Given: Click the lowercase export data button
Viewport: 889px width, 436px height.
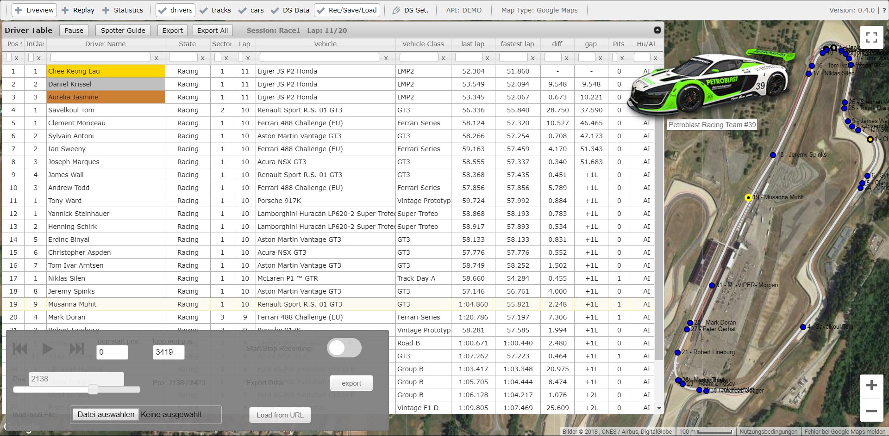Looking at the screenshot, I should pyautogui.click(x=351, y=383).
